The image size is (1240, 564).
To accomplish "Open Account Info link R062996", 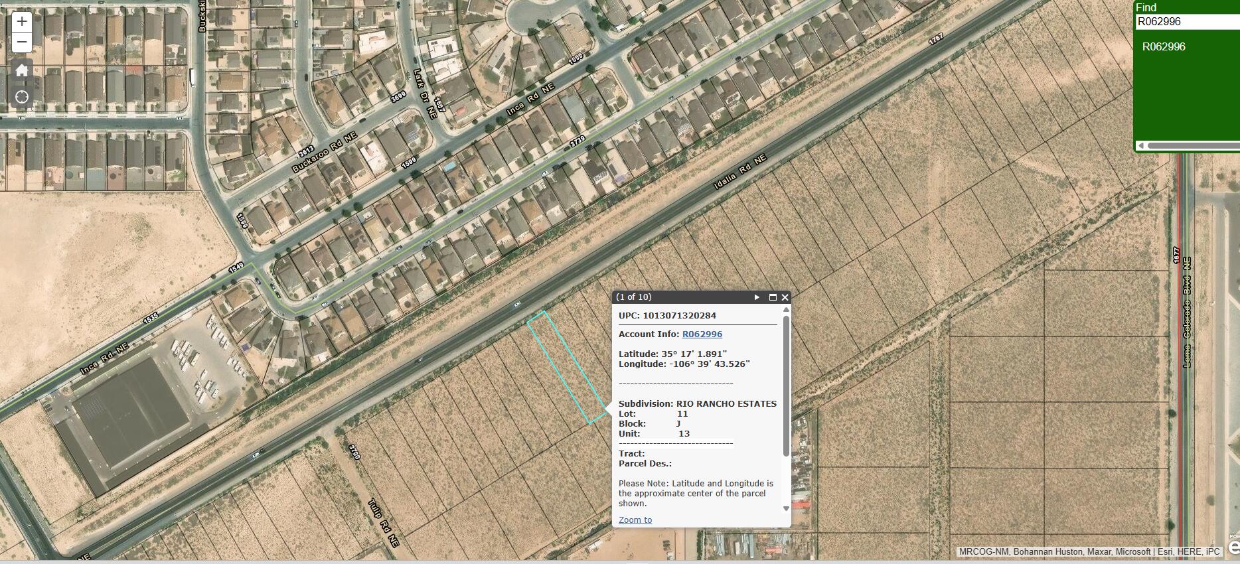I will point(702,334).
